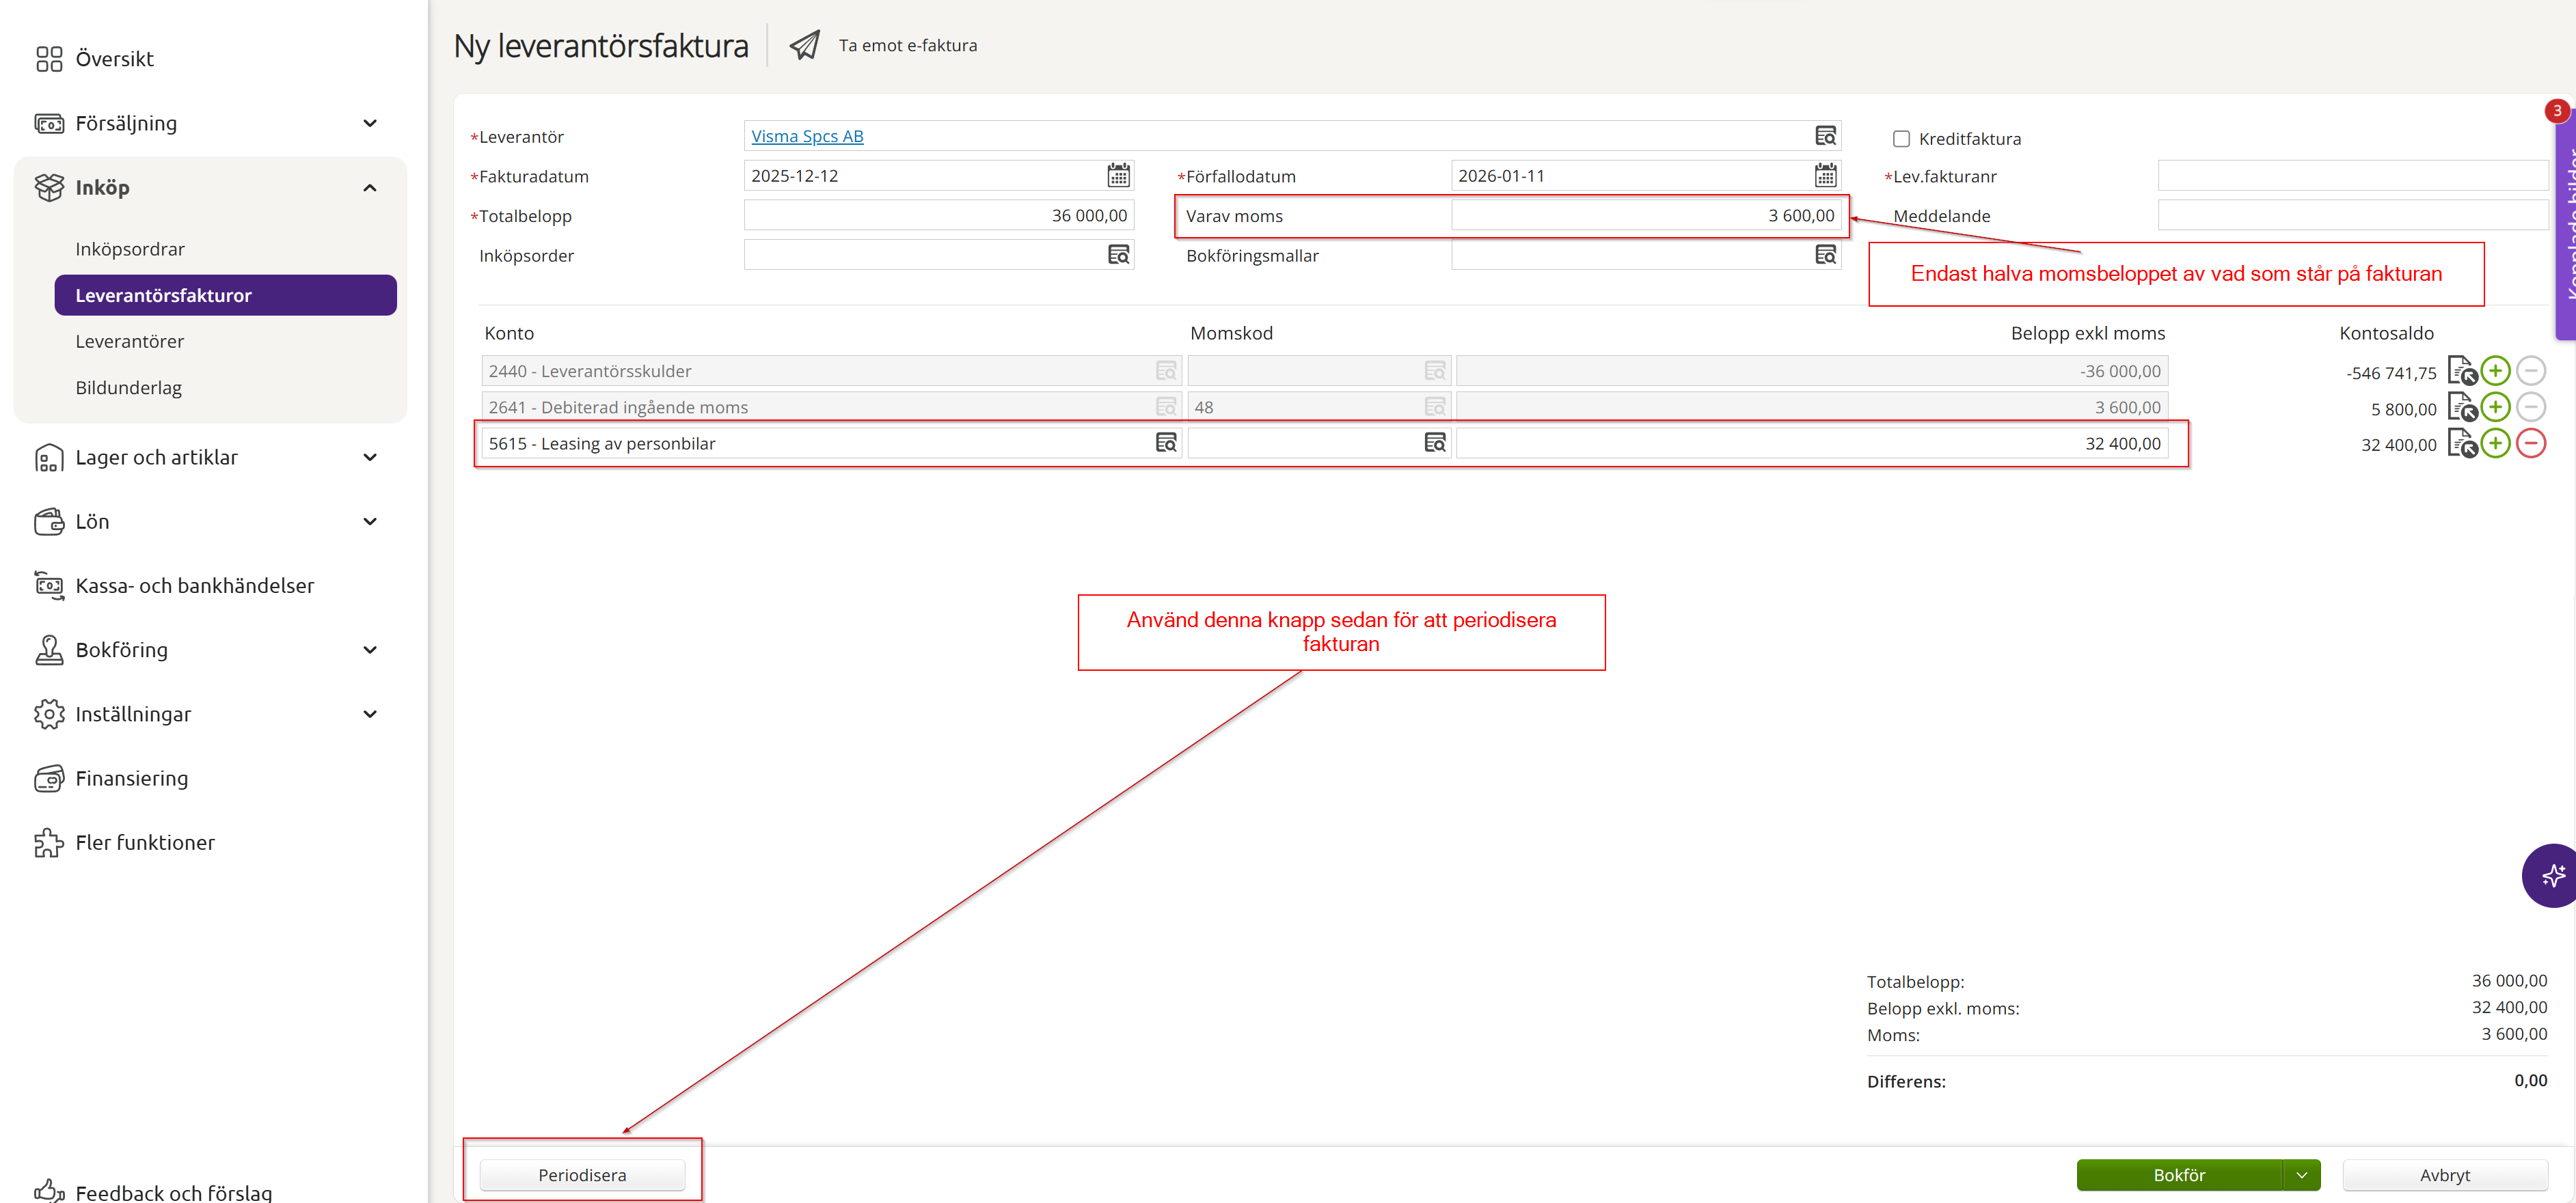The height and width of the screenshot is (1203, 2576).
Task: Open the Fakturadatum calendar picker
Action: [x=1118, y=176]
